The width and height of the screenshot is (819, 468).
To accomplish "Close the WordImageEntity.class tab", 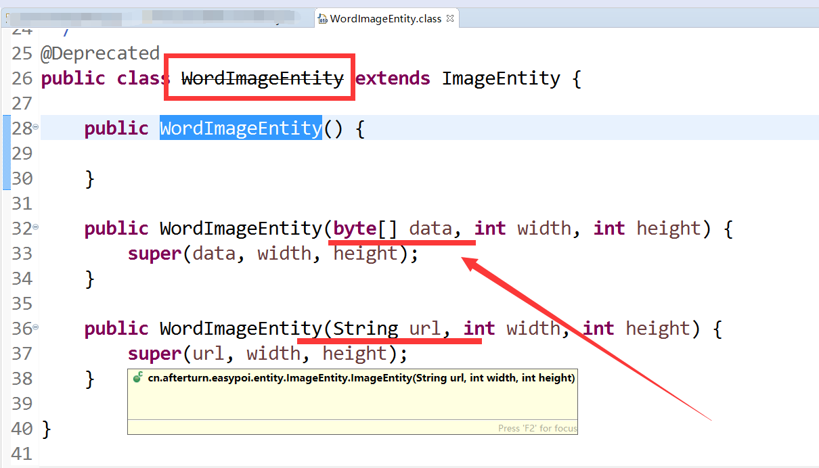I will (x=451, y=18).
